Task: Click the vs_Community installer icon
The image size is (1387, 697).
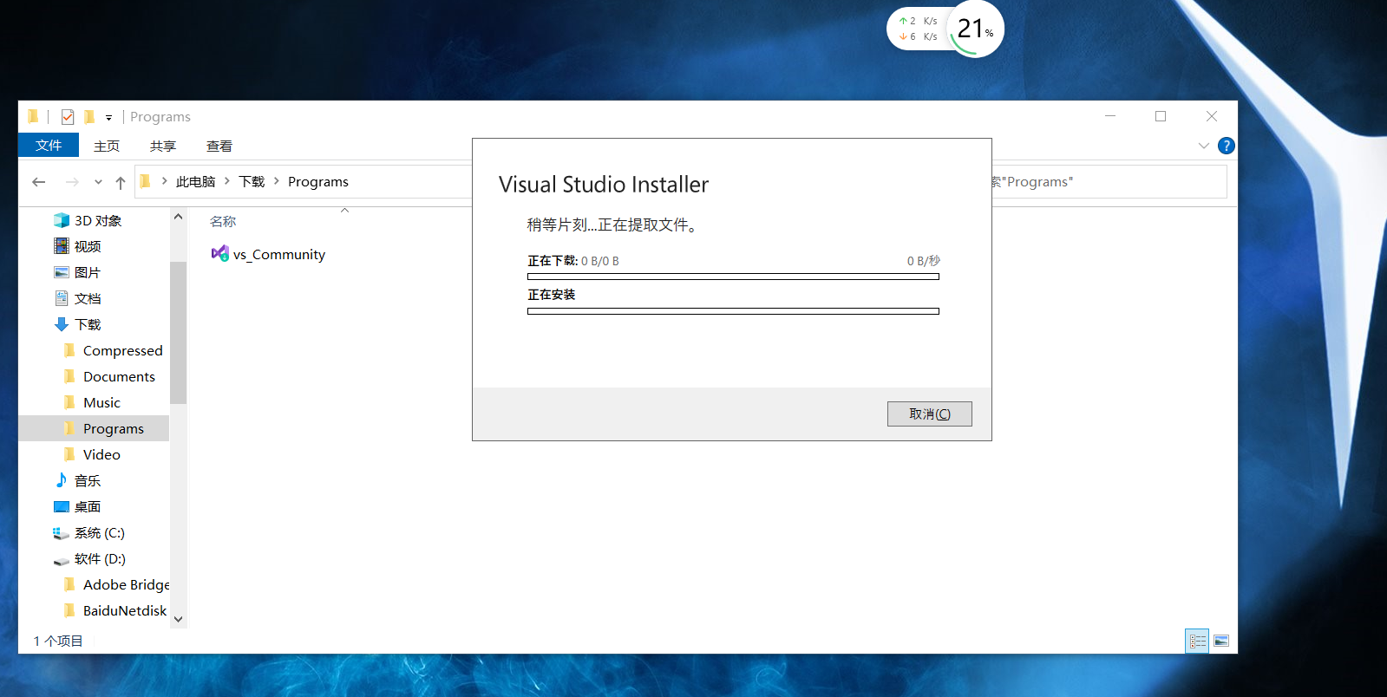Action: (220, 253)
